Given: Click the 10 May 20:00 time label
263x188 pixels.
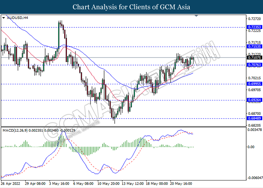Looking at the screenshot, I should pyautogui.click(x=109, y=183).
